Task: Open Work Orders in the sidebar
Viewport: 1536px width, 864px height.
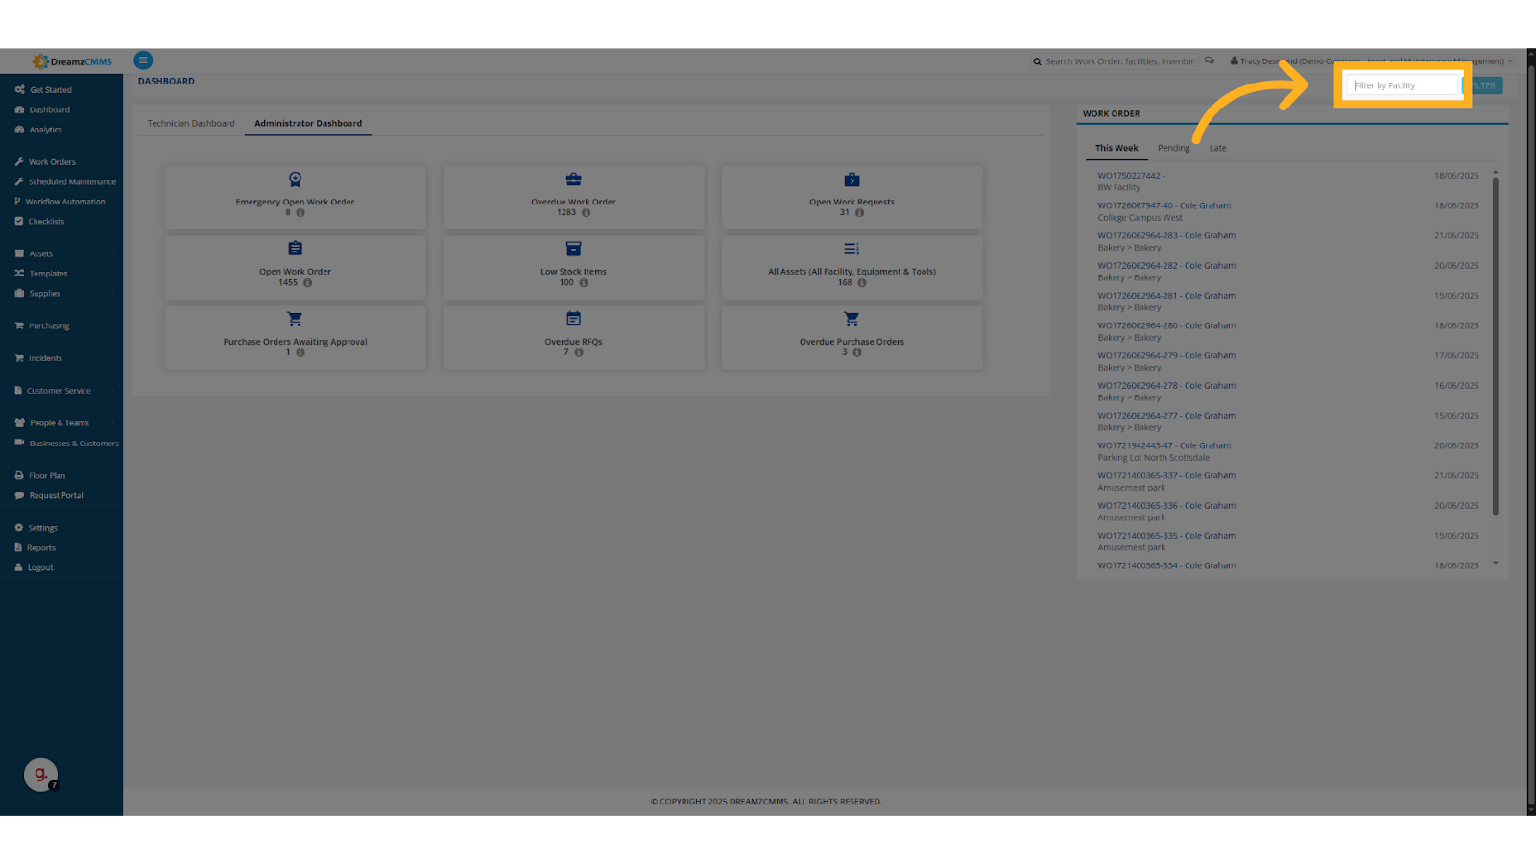Action: coord(52,162)
